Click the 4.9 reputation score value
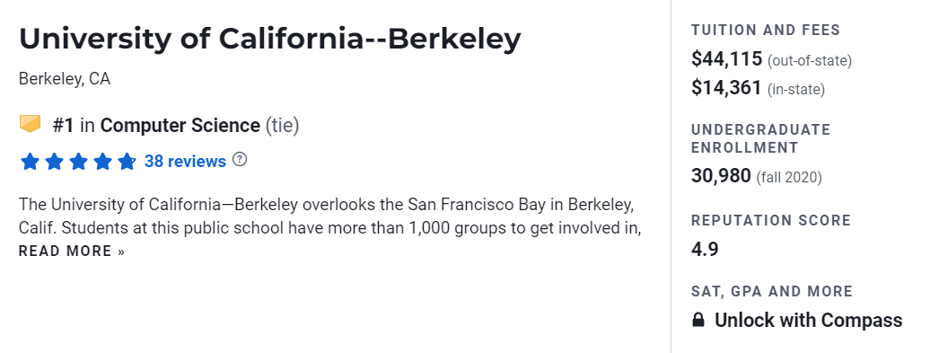 pos(705,249)
